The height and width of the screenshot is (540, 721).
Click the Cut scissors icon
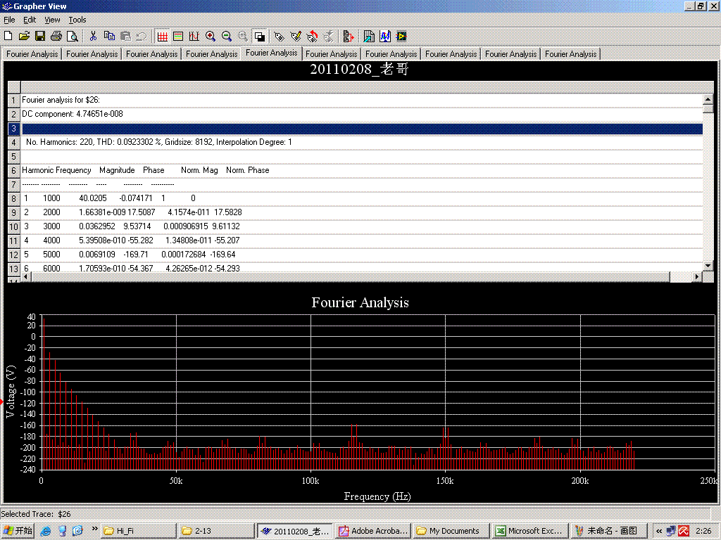coord(93,36)
